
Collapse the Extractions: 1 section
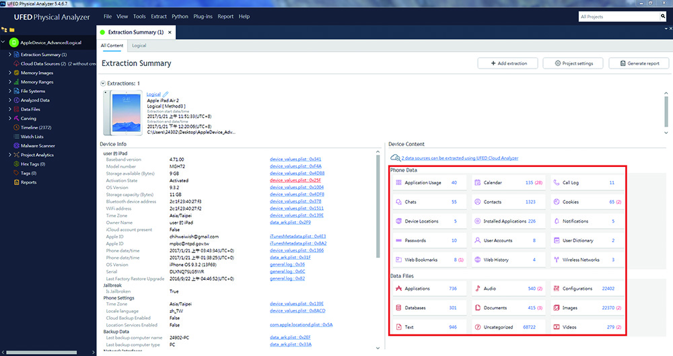[103, 83]
